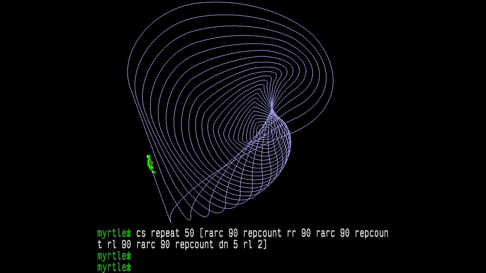Screen dimensions: 486x273
Task: Click the 'dn 5' command text
Action: pos(228,244)
